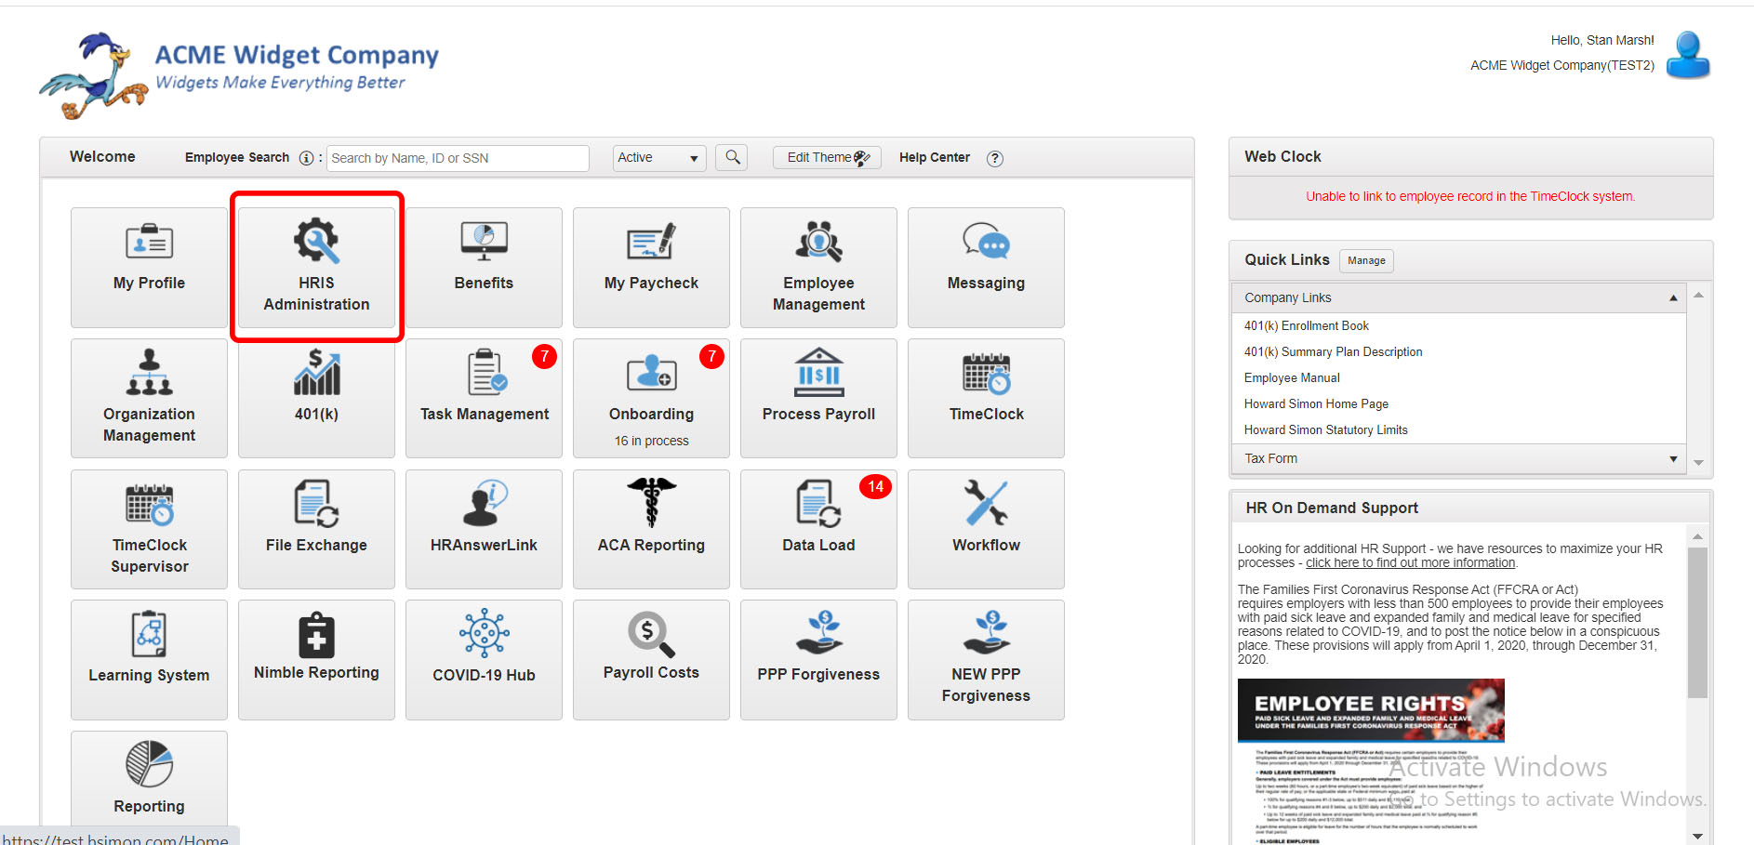The height and width of the screenshot is (845, 1754).
Task: Click the user avatar icon
Action: pyautogui.click(x=1688, y=54)
